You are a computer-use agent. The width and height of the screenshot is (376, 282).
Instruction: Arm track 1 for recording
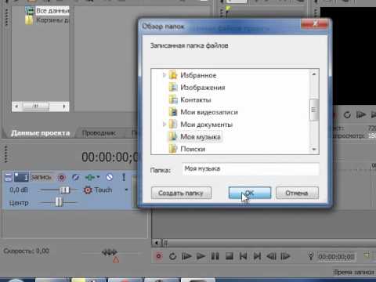pyautogui.click(x=62, y=178)
